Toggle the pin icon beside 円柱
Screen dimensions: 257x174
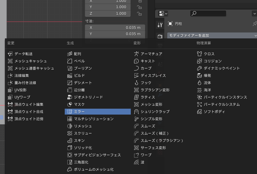coord(255,24)
